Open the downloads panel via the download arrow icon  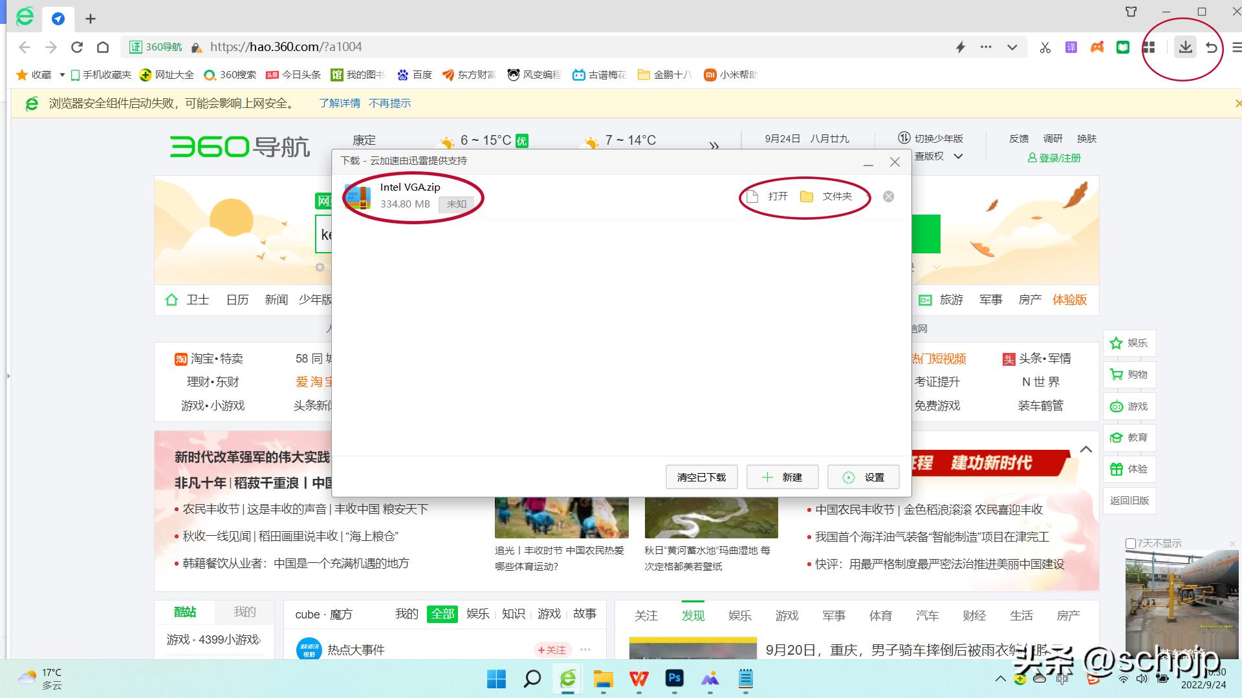[1185, 47]
